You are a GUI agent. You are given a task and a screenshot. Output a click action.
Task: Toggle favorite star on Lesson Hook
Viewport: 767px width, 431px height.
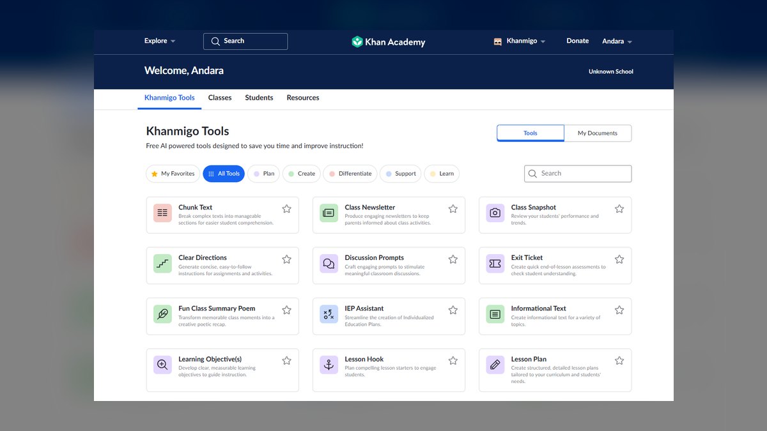(453, 361)
